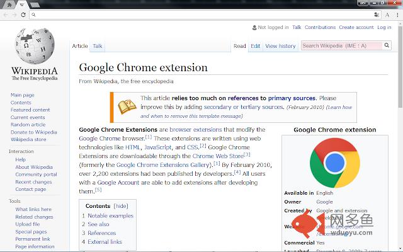Open Featured content link
Screen dimensions: 403x252
pos(30,110)
